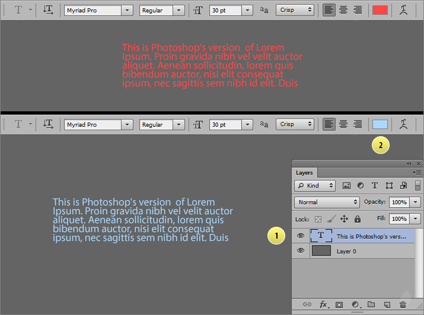Toggle lock transparent pixels checkerboard
This screenshot has height=315, width=424.
317,219
